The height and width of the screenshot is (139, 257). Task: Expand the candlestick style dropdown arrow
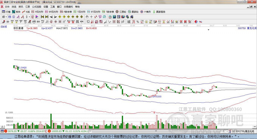(x=29, y=17)
